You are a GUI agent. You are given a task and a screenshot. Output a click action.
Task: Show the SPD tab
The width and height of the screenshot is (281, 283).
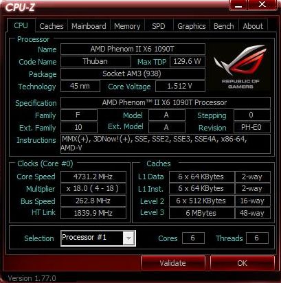click(x=159, y=26)
